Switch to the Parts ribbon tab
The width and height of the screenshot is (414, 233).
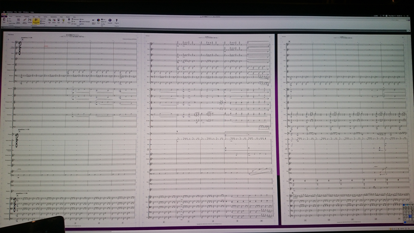[x=61, y=16]
